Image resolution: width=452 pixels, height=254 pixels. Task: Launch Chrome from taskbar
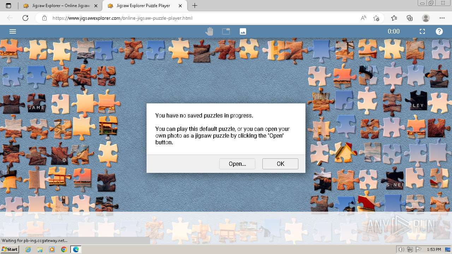tap(64, 249)
